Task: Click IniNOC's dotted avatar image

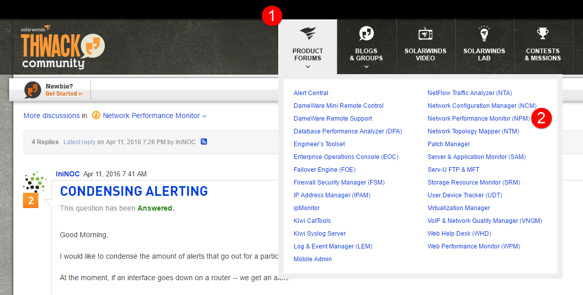Action: [x=34, y=181]
